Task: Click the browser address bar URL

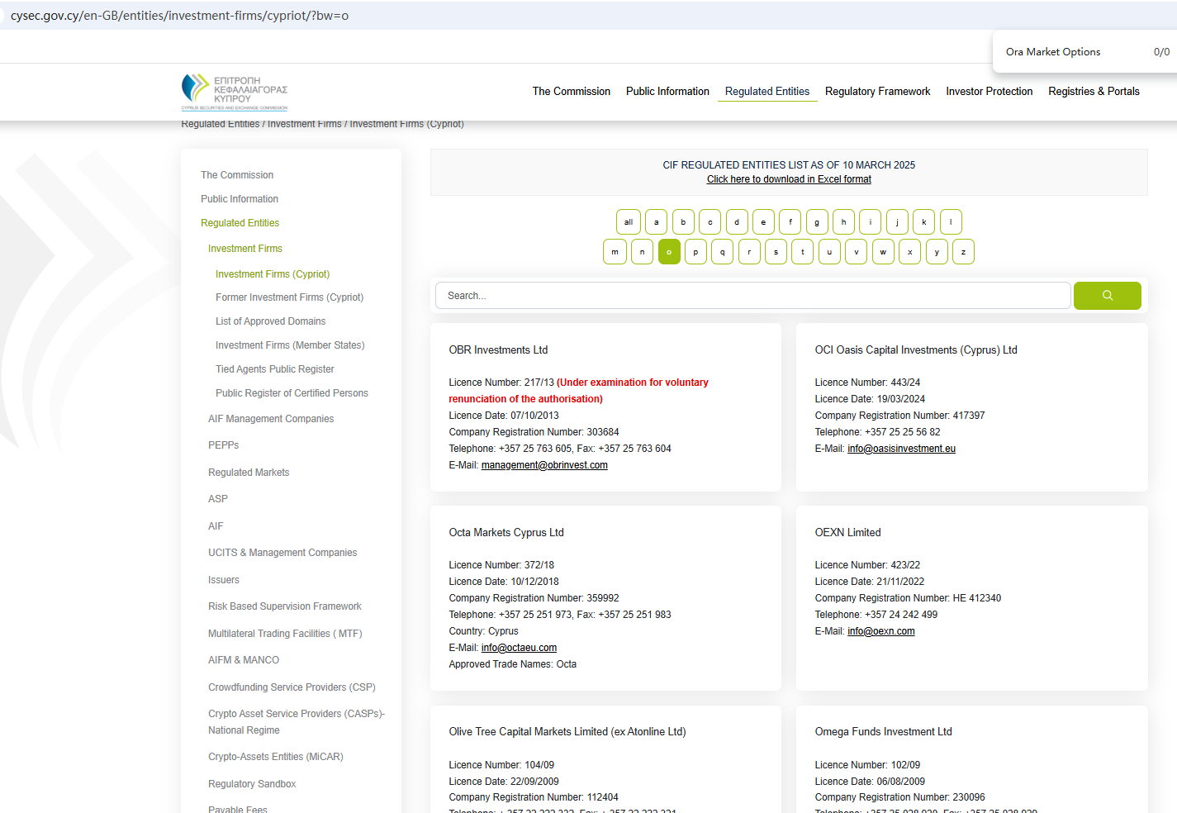Action: pos(179,16)
